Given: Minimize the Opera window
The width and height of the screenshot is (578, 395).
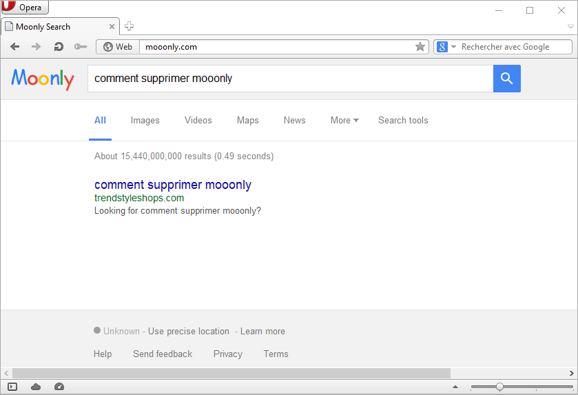Looking at the screenshot, I should click(499, 10).
